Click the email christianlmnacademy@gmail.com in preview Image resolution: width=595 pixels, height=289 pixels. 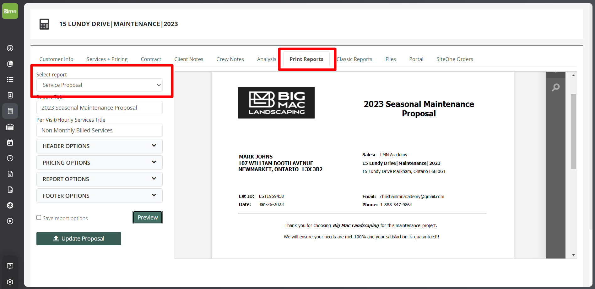click(x=412, y=197)
